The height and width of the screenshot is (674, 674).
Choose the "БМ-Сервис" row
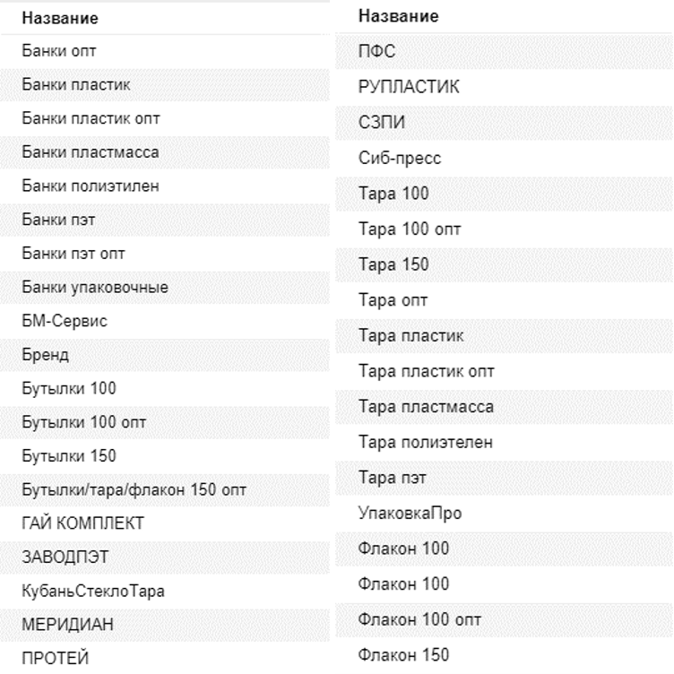[65, 321]
